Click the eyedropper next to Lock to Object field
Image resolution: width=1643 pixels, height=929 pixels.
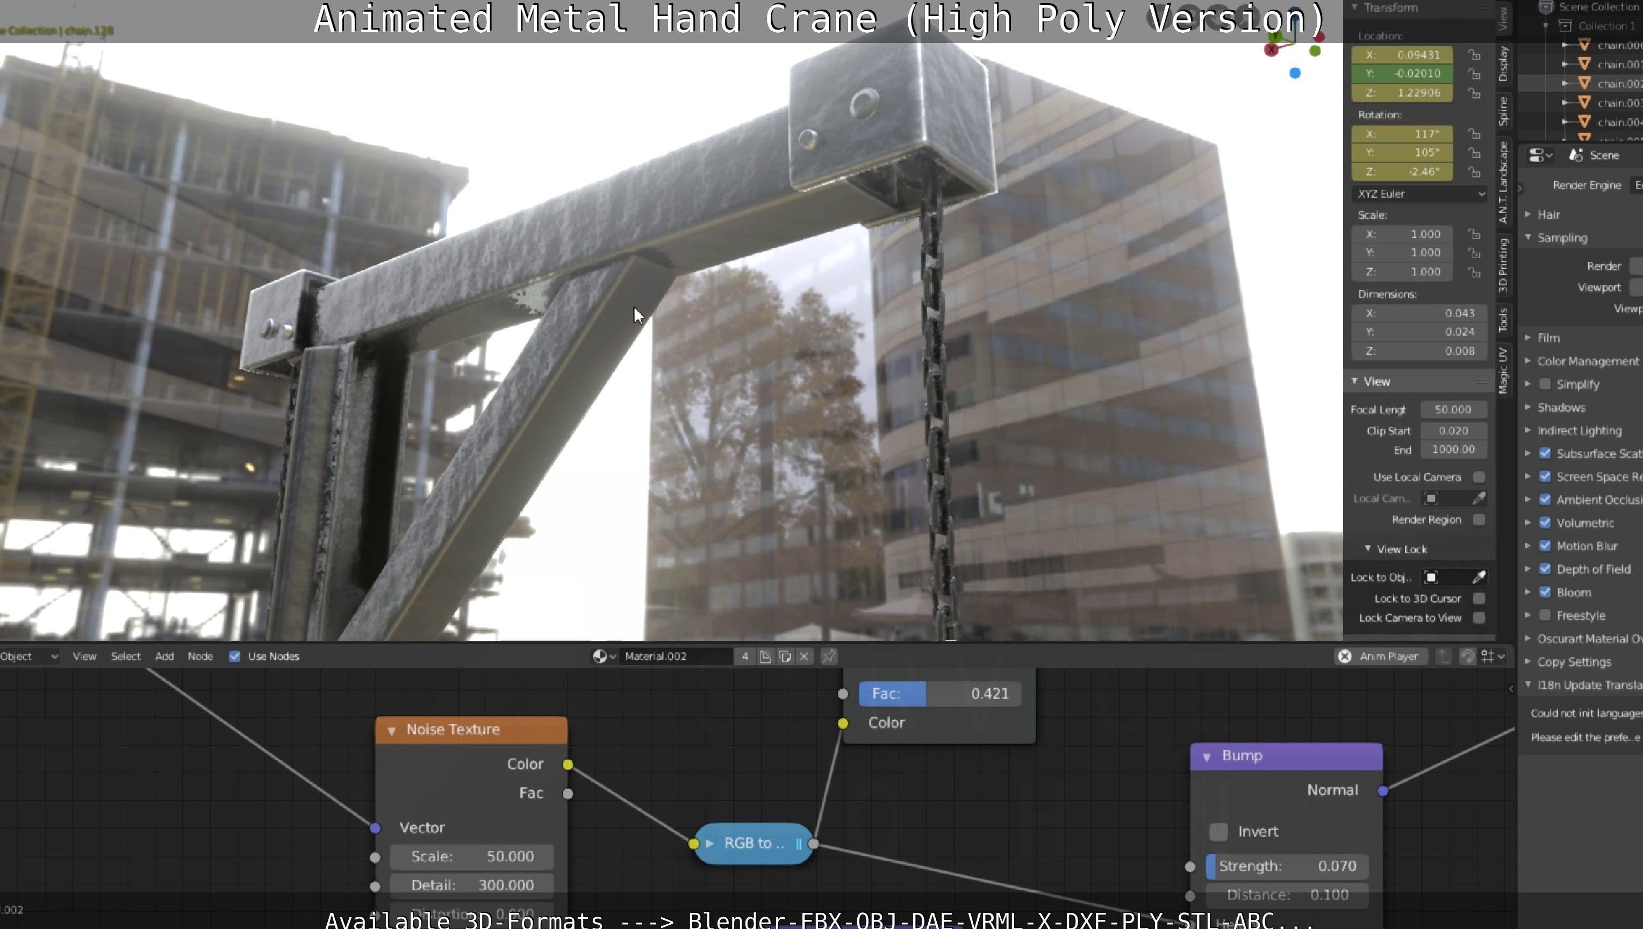click(1479, 577)
